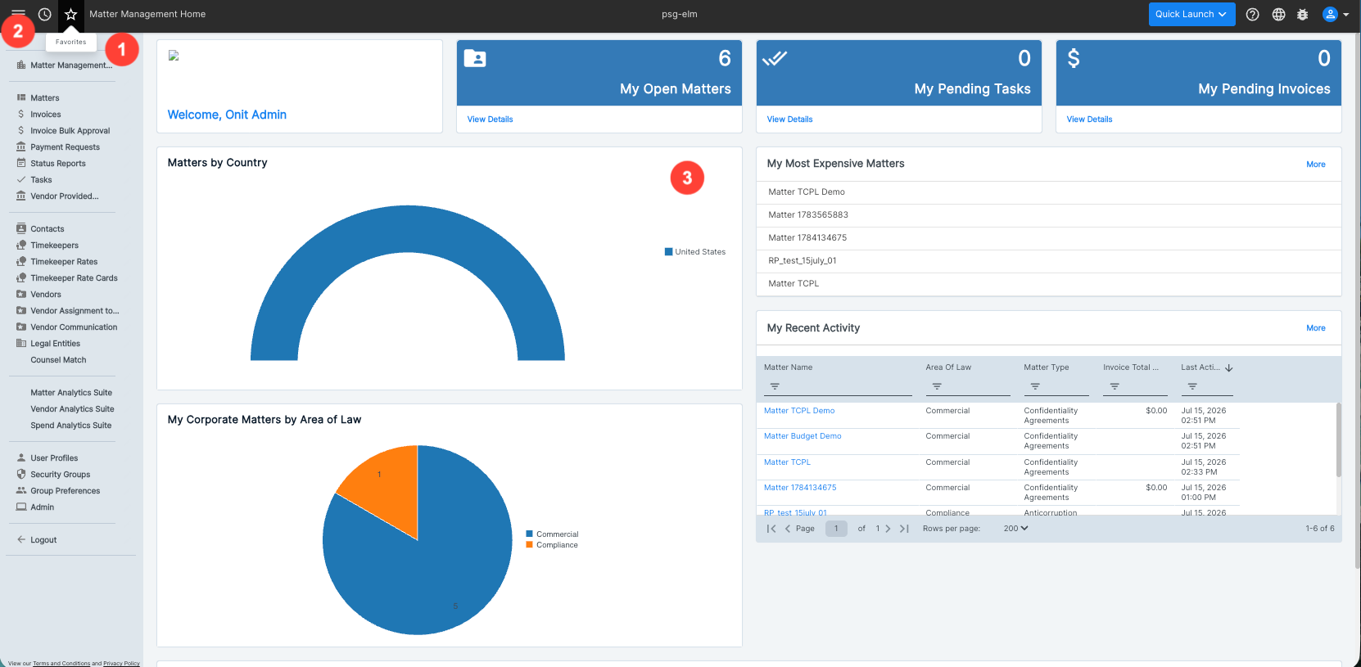Open the recent history clock icon

click(x=45, y=14)
